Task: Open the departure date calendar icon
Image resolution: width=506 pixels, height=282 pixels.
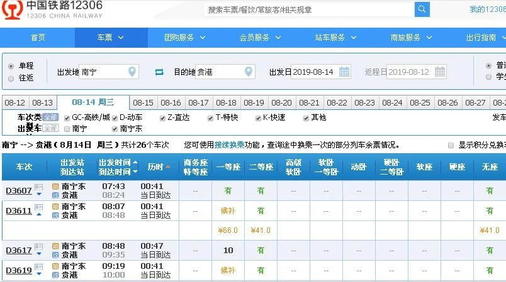Action: 344,72
